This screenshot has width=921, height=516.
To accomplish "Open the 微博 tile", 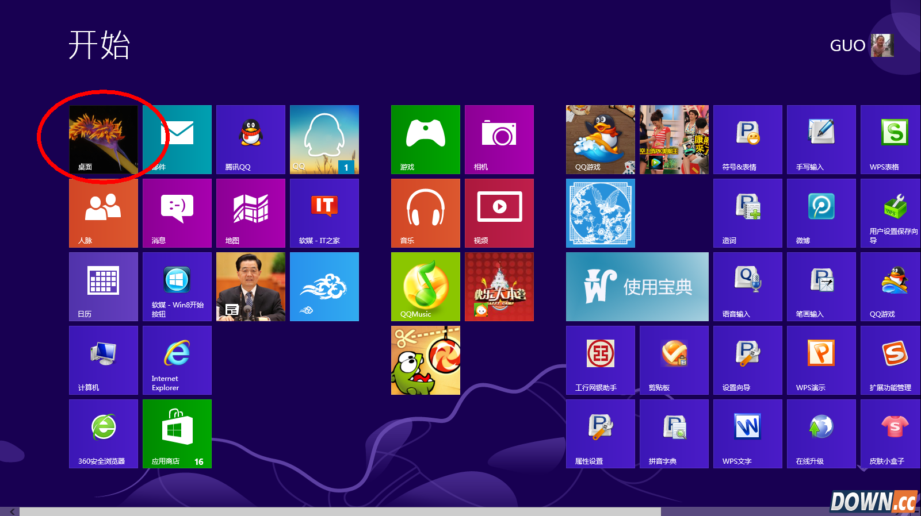I will click(821, 213).
